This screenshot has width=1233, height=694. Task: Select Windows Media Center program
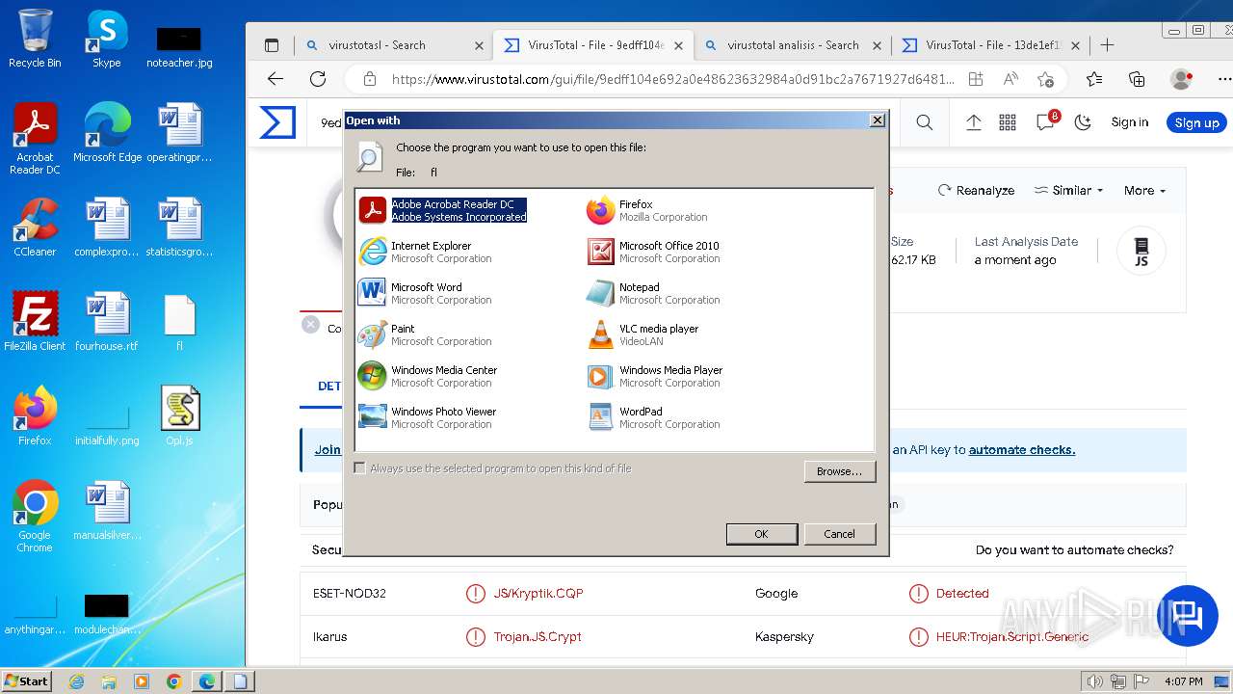(428, 376)
